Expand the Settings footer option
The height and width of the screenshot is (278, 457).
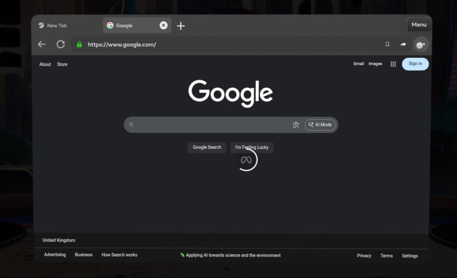(409, 256)
